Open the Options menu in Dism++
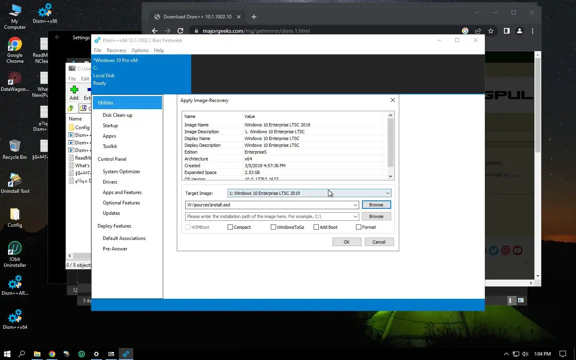The image size is (576, 360). click(140, 50)
